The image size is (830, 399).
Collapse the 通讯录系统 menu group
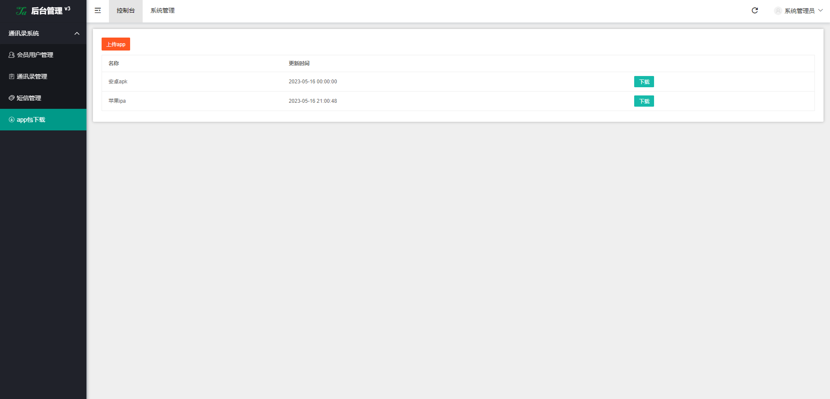[77, 33]
